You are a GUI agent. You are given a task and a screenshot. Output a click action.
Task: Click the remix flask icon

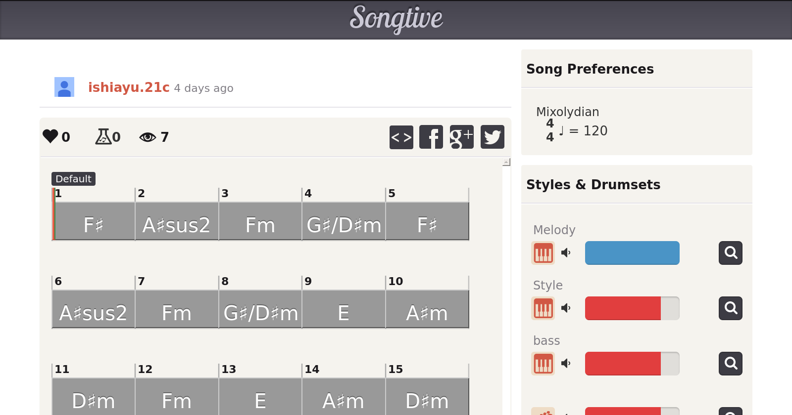click(x=103, y=136)
